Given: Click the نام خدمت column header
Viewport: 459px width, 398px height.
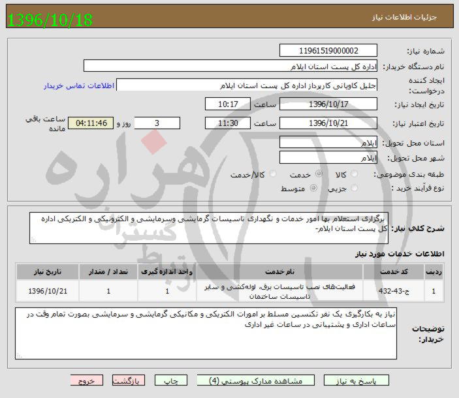Looking at the screenshot, I should (280, 271).
